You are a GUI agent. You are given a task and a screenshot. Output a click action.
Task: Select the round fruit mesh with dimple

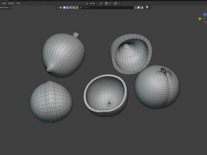coord(157,87)
